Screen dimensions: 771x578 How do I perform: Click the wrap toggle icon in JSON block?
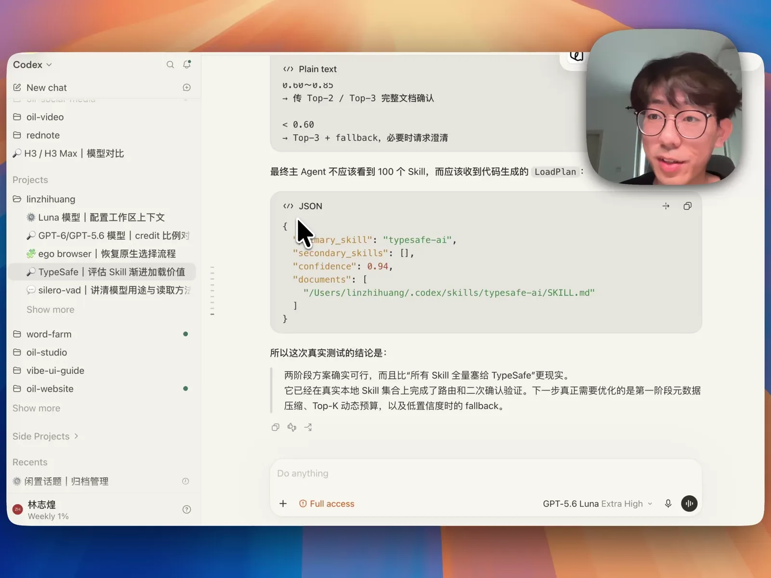[x=666, y=206]
